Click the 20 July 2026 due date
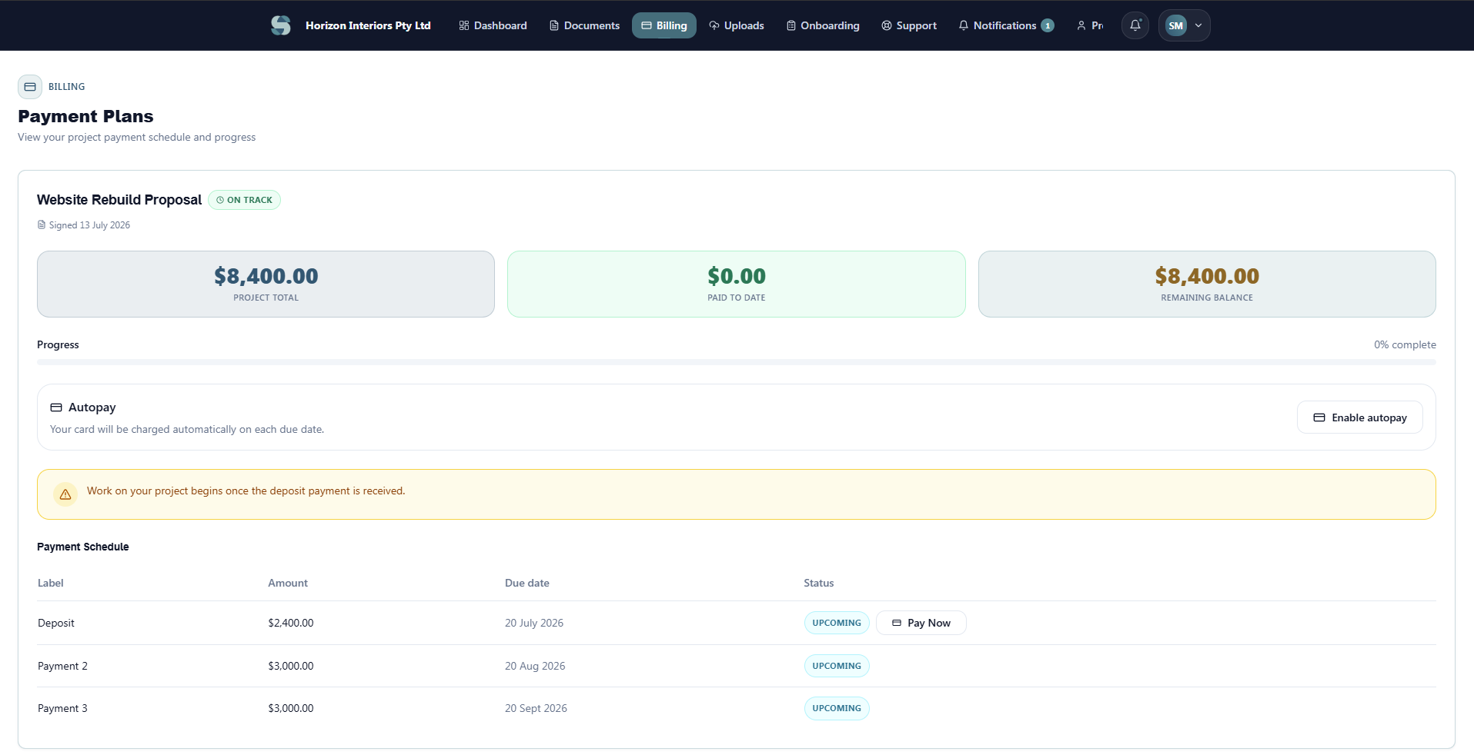 [x=534, y=623]
